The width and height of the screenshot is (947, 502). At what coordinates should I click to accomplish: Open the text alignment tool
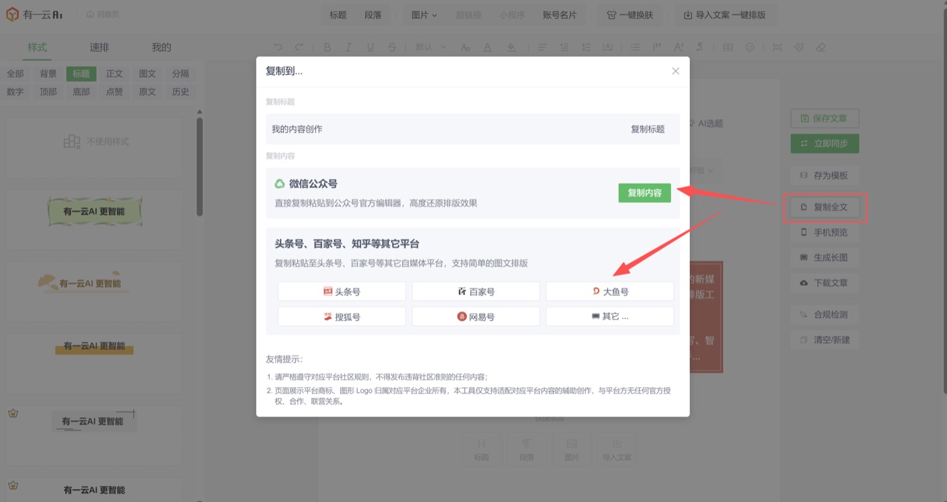pos(542,47)
